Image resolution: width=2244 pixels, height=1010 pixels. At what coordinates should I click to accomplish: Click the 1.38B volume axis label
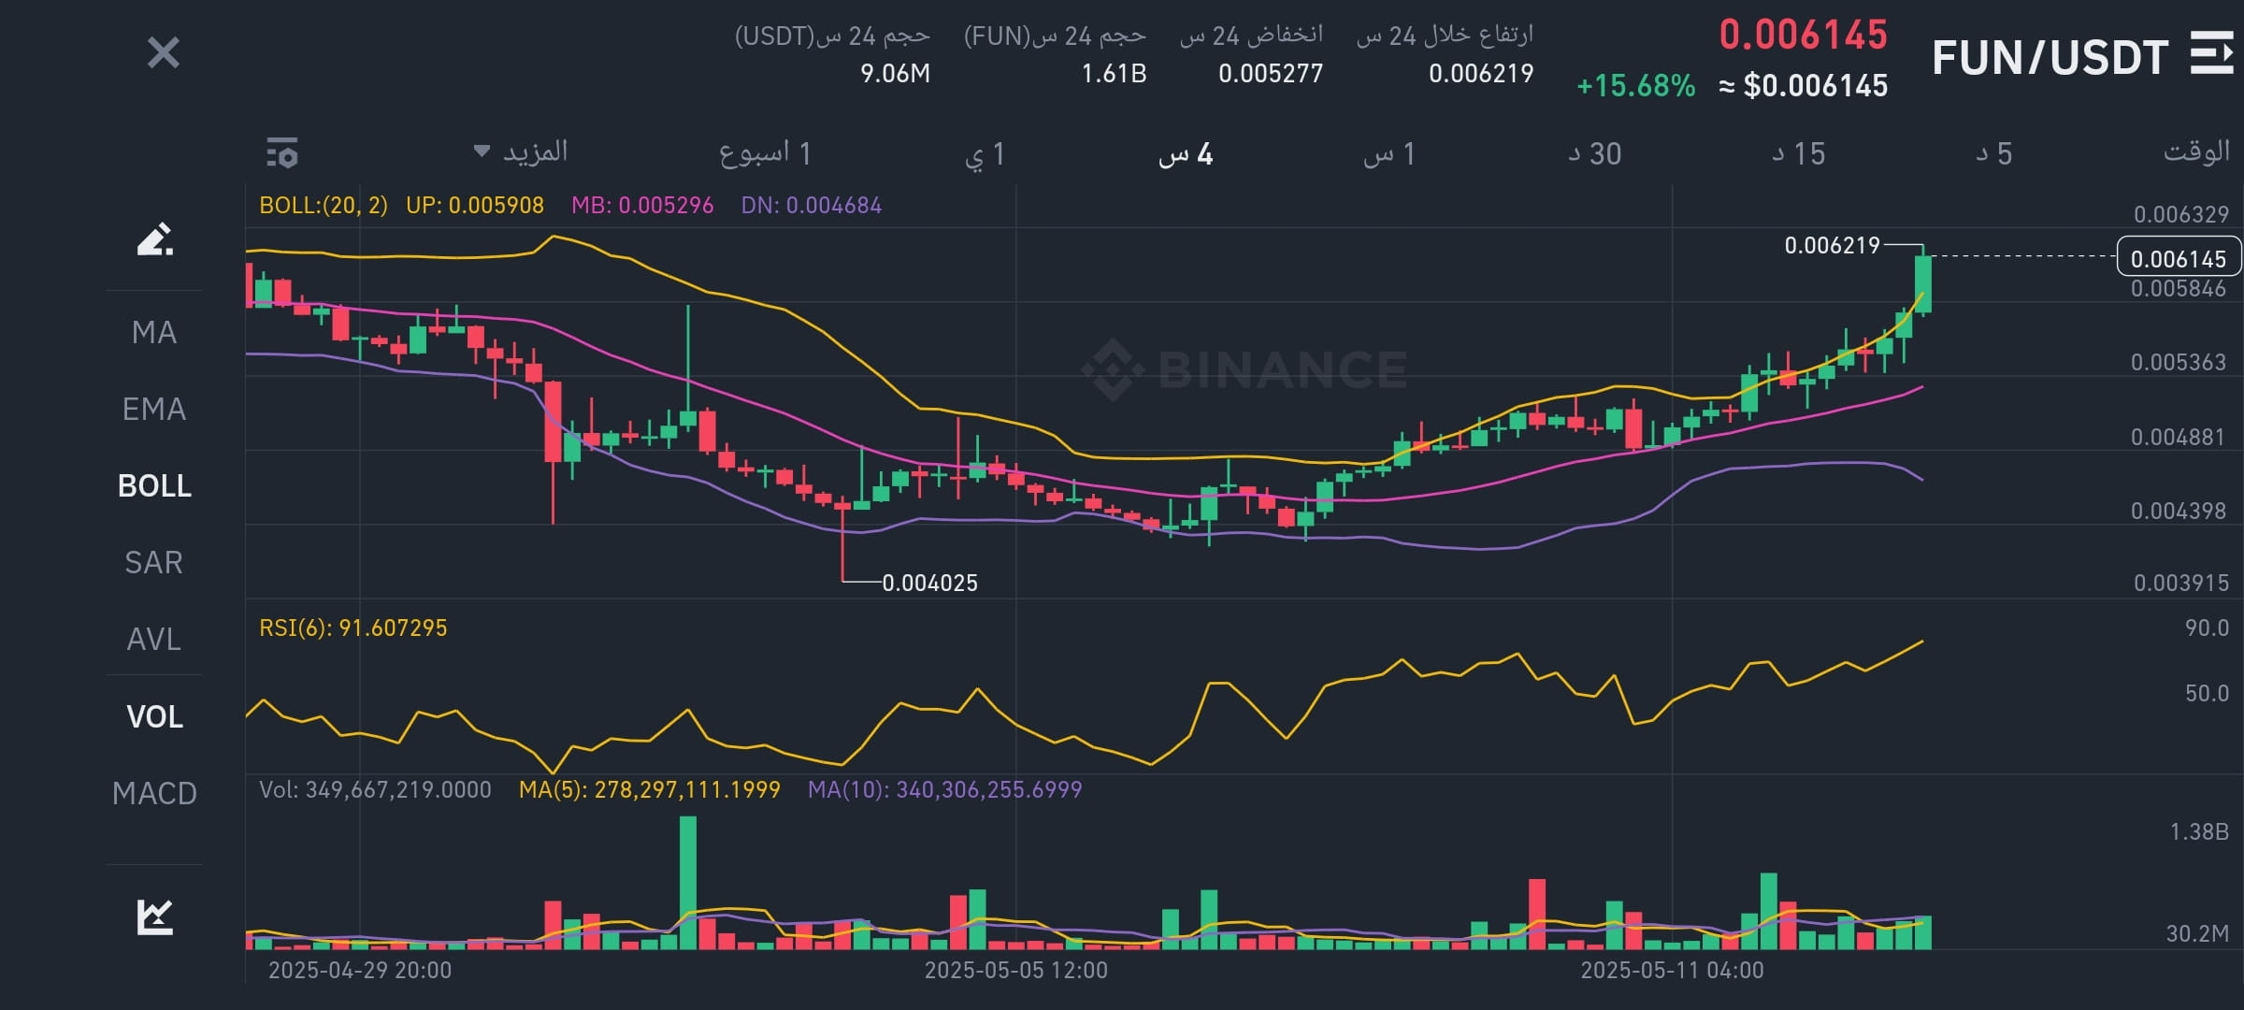tap(2199, 831)
